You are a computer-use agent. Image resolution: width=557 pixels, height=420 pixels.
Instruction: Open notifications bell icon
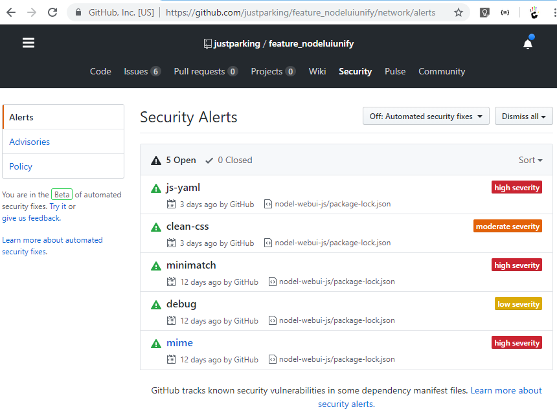pyautogui.click(x=528, y=43)
